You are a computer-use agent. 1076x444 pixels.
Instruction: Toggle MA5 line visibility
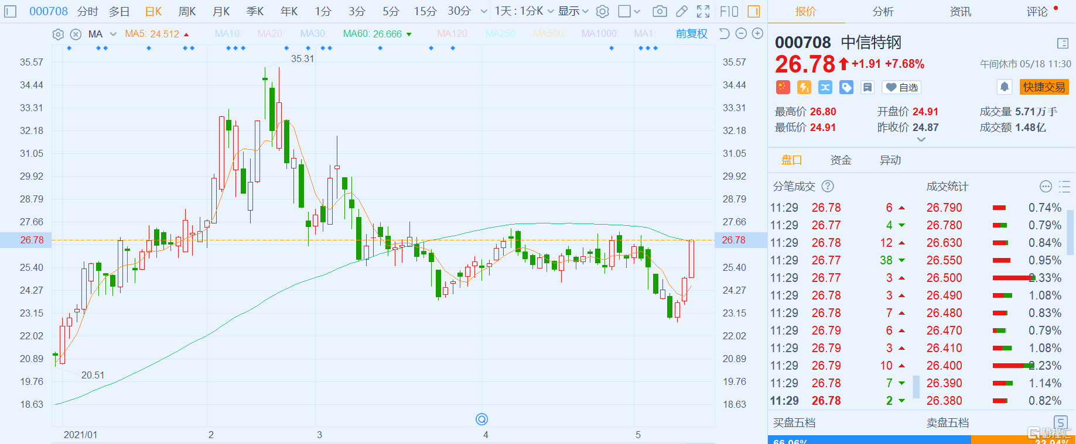coord(152,34)
